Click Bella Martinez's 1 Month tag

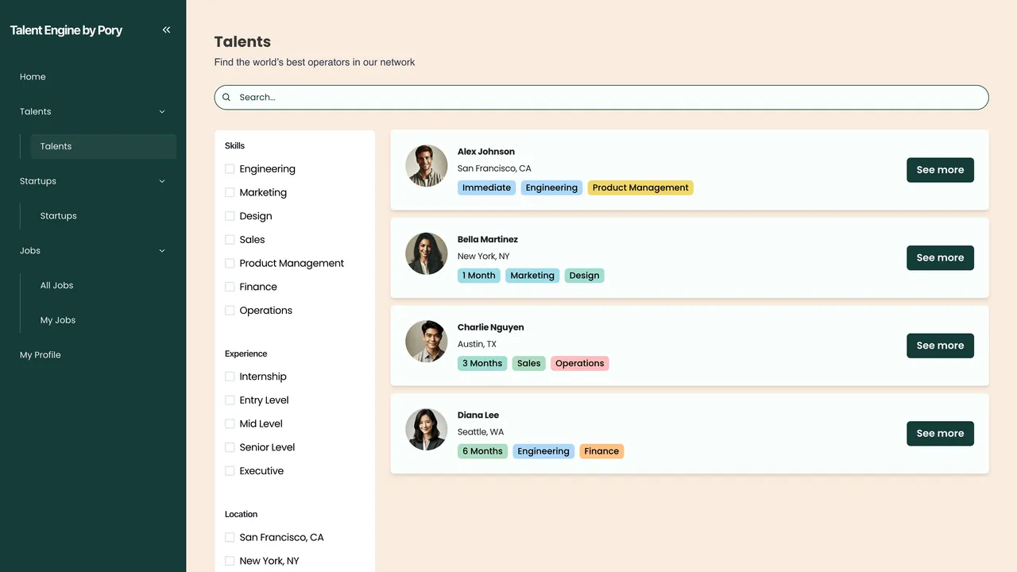pos(479,276)
